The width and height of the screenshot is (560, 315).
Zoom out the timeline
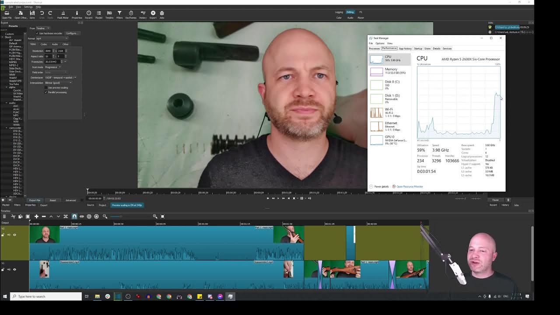[105, 217]
